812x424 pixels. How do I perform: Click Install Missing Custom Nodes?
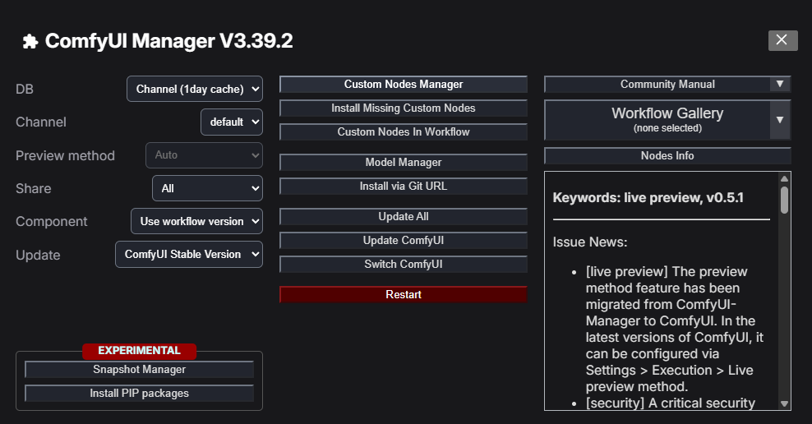click(403, 108)
